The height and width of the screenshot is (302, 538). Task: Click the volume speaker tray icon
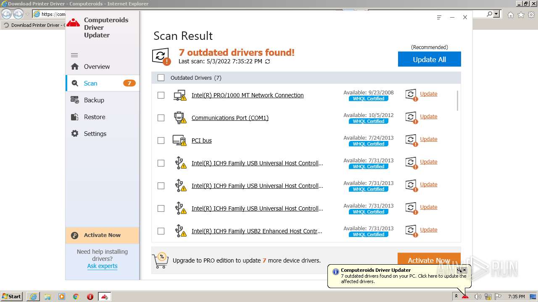477,297
